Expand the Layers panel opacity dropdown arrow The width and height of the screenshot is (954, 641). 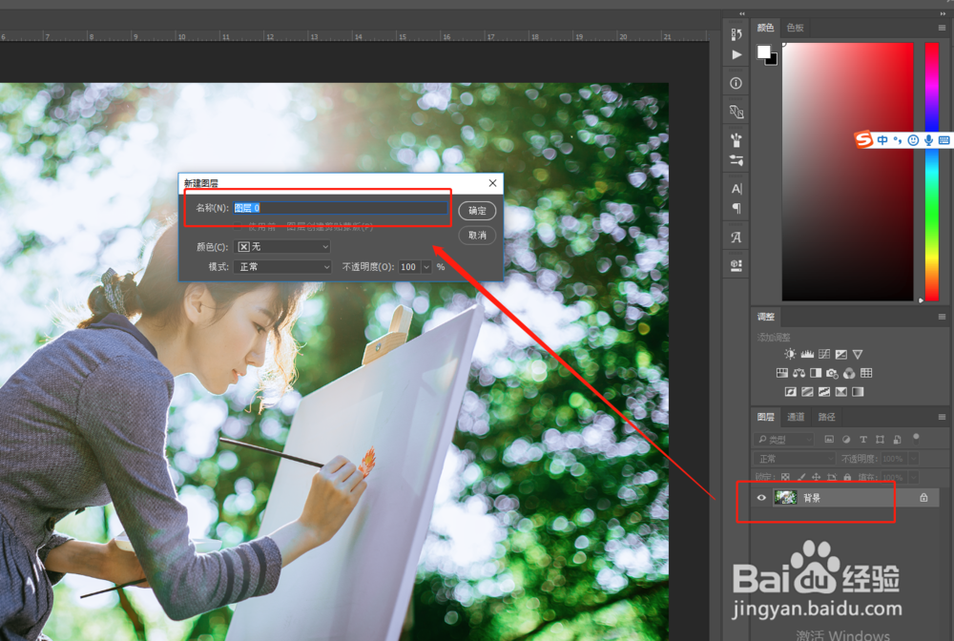[913, 459]
